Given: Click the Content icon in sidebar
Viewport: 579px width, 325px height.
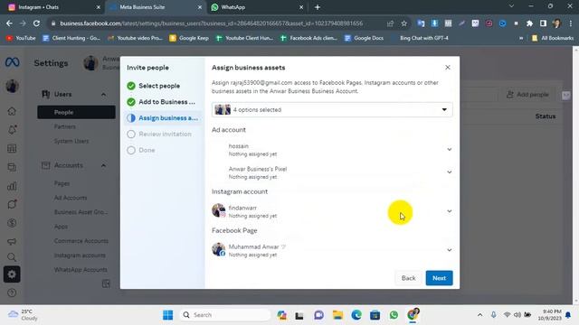Looking at the screenshot, I should (x=12, y=167).
